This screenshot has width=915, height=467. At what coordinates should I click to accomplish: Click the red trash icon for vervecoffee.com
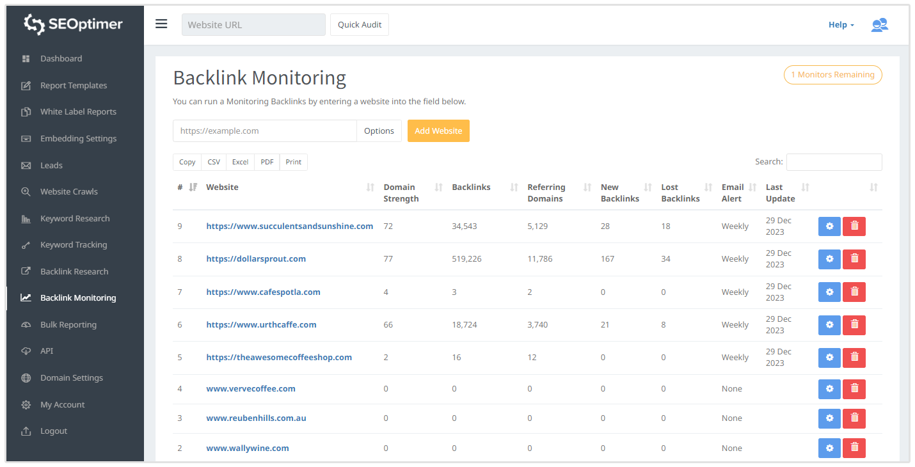[x=854, y=389]
